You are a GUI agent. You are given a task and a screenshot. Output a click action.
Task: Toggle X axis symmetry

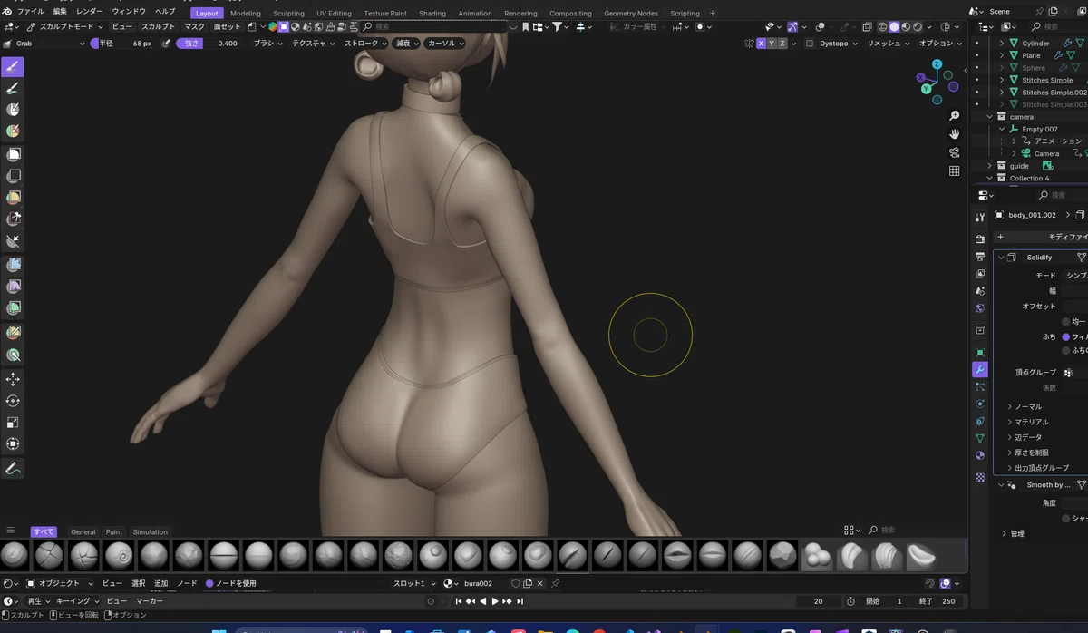[760, 44]
